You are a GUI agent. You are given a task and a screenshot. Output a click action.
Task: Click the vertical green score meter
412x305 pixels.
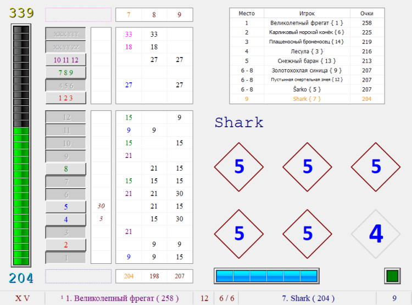[21, 145]
